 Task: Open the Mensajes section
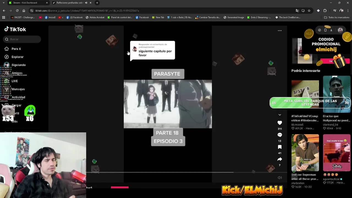[18, 89]
